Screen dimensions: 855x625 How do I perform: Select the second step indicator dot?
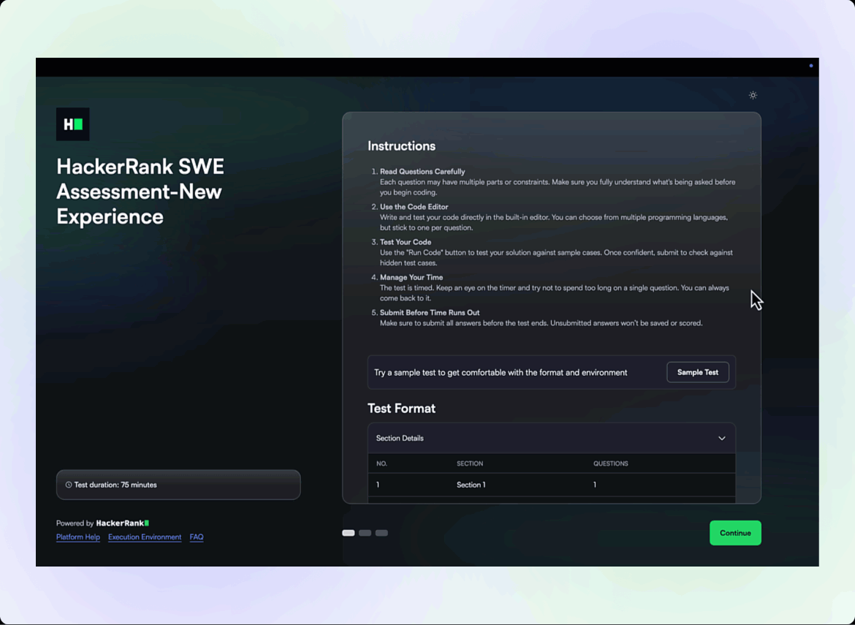coord(365,533)
